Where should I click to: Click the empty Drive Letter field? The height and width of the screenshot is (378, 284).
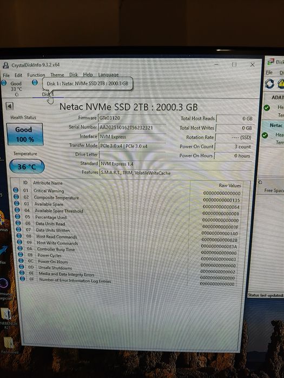tap(133, 155)
